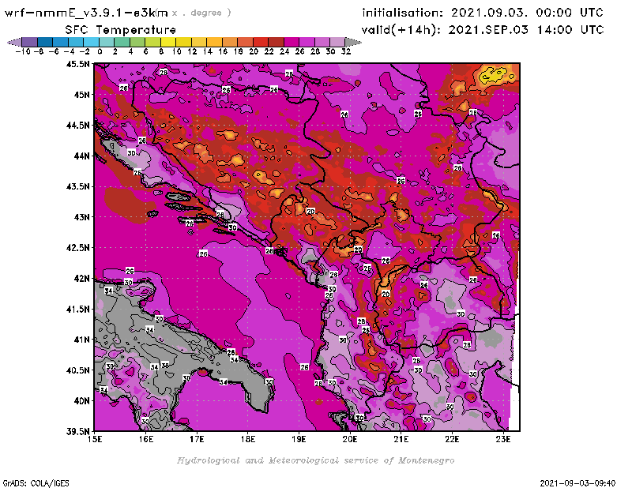The image size is (632, 488).
Task: Click the '42.5N' latitude label
Action: (77, 247)
